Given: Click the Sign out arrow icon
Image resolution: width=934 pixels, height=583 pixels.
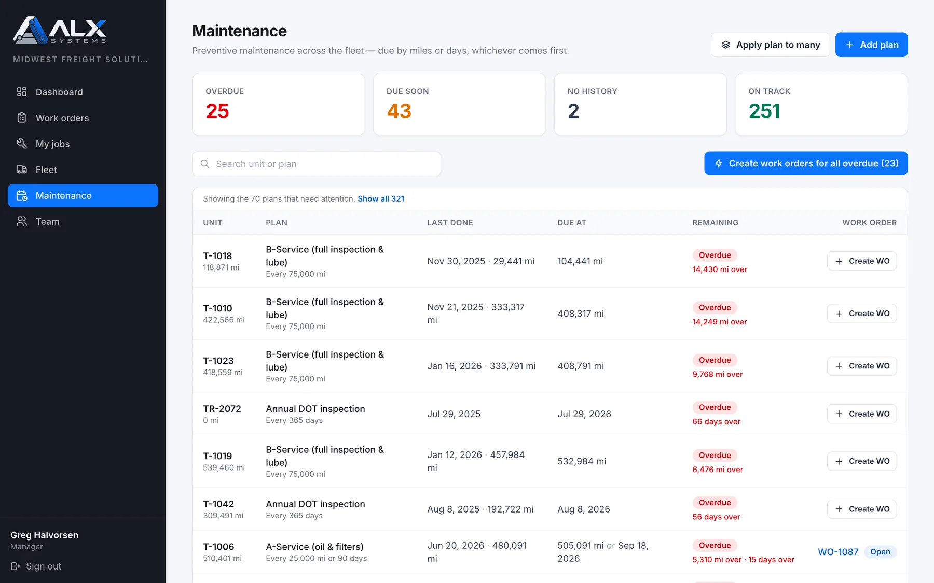Looking at the screenshot, I should [x=16, y=566].
